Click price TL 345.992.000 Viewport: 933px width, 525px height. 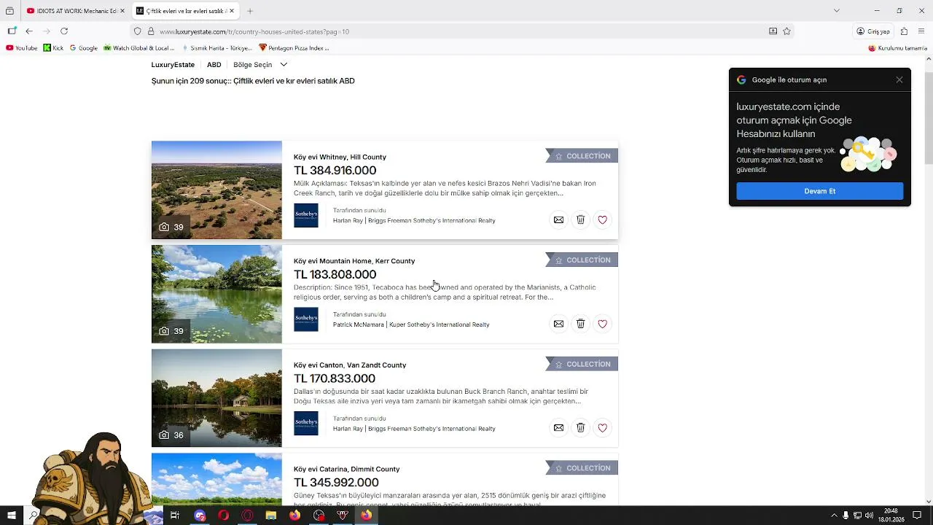(x=336, y=483)
